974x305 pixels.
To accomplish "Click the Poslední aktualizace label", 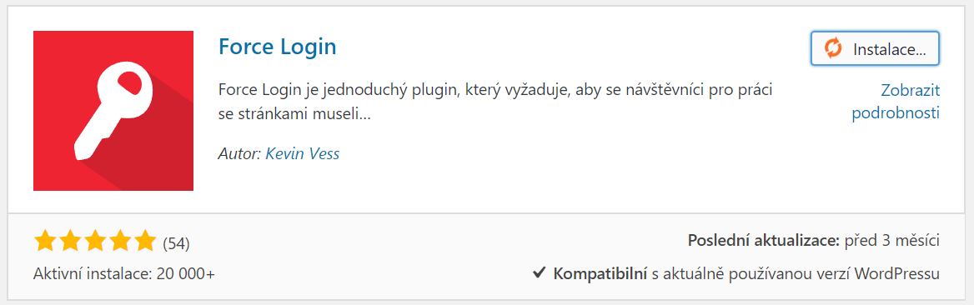I will [764, 240].
